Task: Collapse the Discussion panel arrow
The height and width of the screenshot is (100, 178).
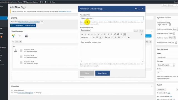Action: click(x=152, y=86)
